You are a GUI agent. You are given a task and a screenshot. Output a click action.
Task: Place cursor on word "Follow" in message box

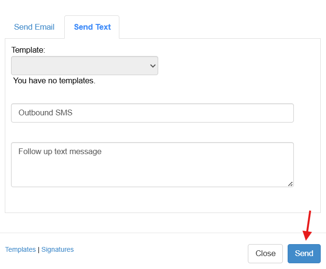pos(29,151)
